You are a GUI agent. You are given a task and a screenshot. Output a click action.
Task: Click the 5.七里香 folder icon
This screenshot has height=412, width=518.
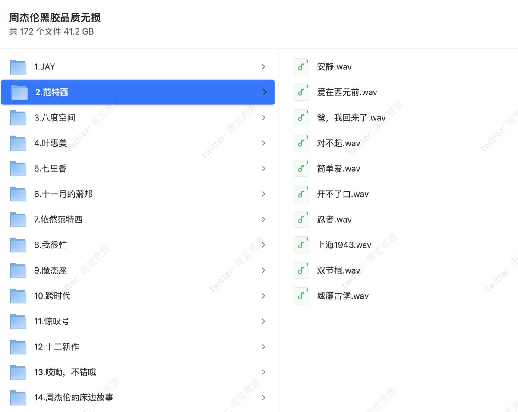(18, 169)
